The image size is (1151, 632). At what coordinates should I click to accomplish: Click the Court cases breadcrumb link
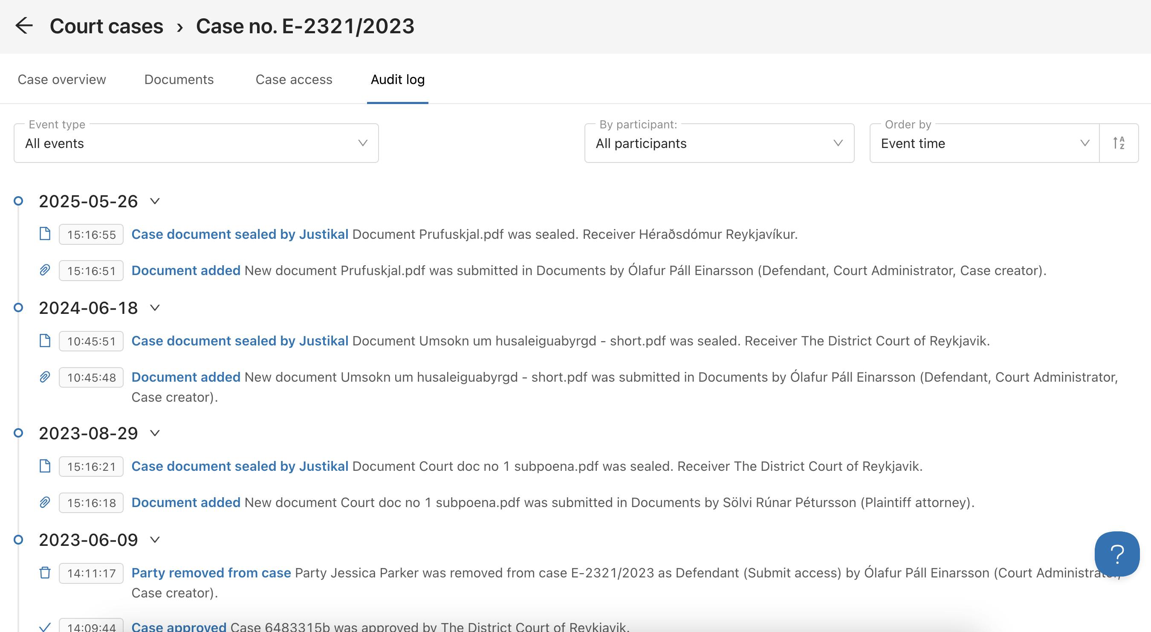pos(106,26)
